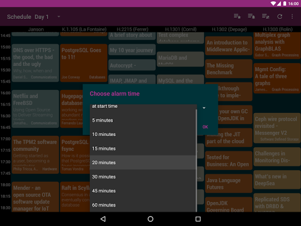Open the changes list icon
301x226 pixels.
coord(266,16)
